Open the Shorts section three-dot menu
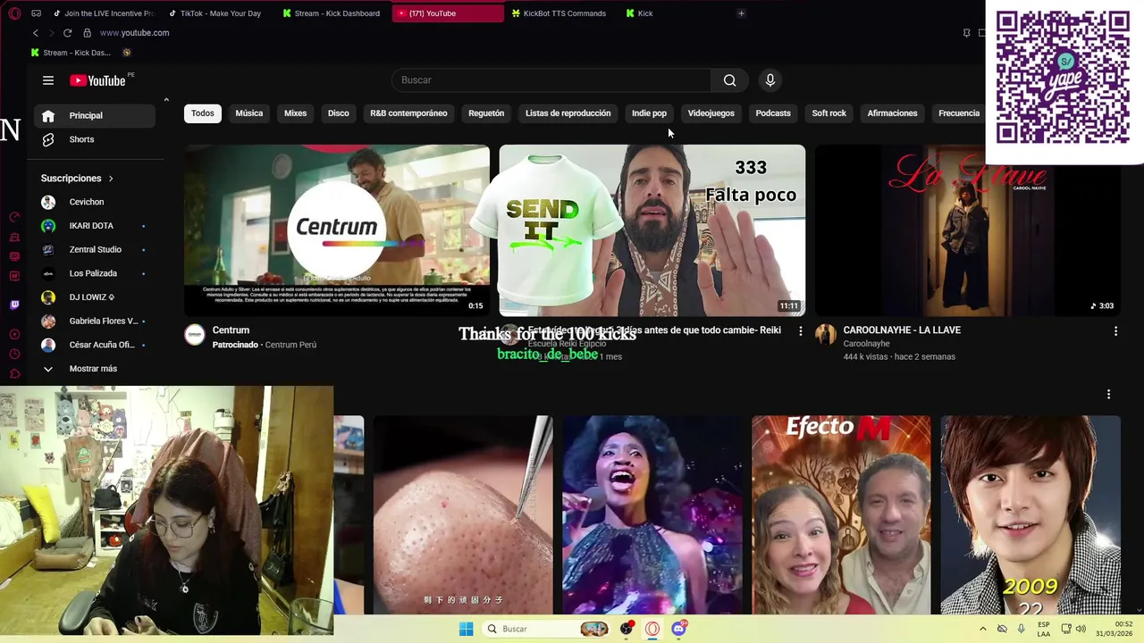 1108,394
